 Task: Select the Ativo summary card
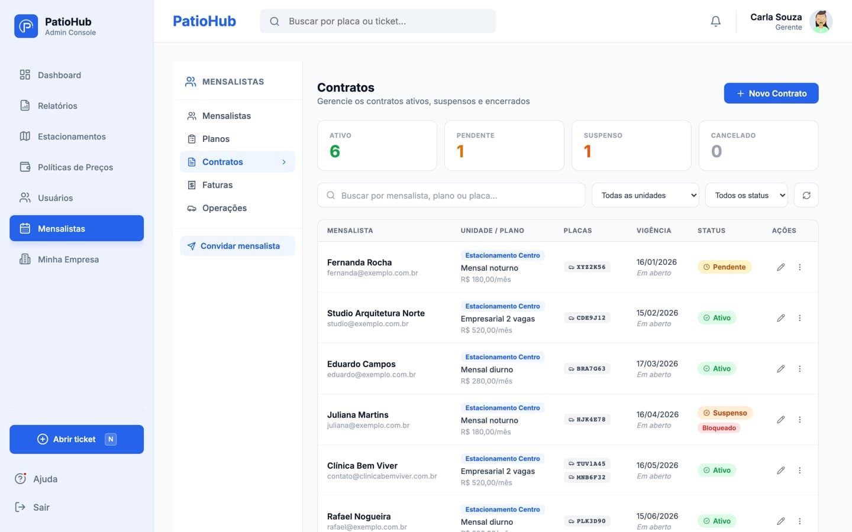pyautogui.click(x=377, y=145)
